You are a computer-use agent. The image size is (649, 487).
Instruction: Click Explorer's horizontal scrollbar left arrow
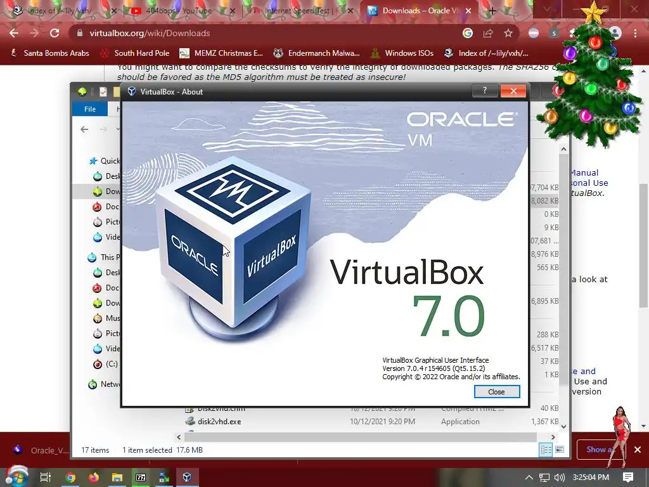(179, 437)
